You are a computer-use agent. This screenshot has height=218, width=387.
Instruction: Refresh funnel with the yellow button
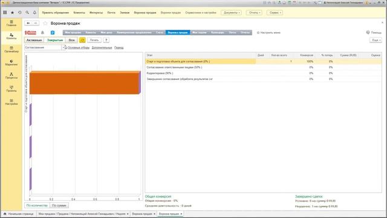pos(82,40)
